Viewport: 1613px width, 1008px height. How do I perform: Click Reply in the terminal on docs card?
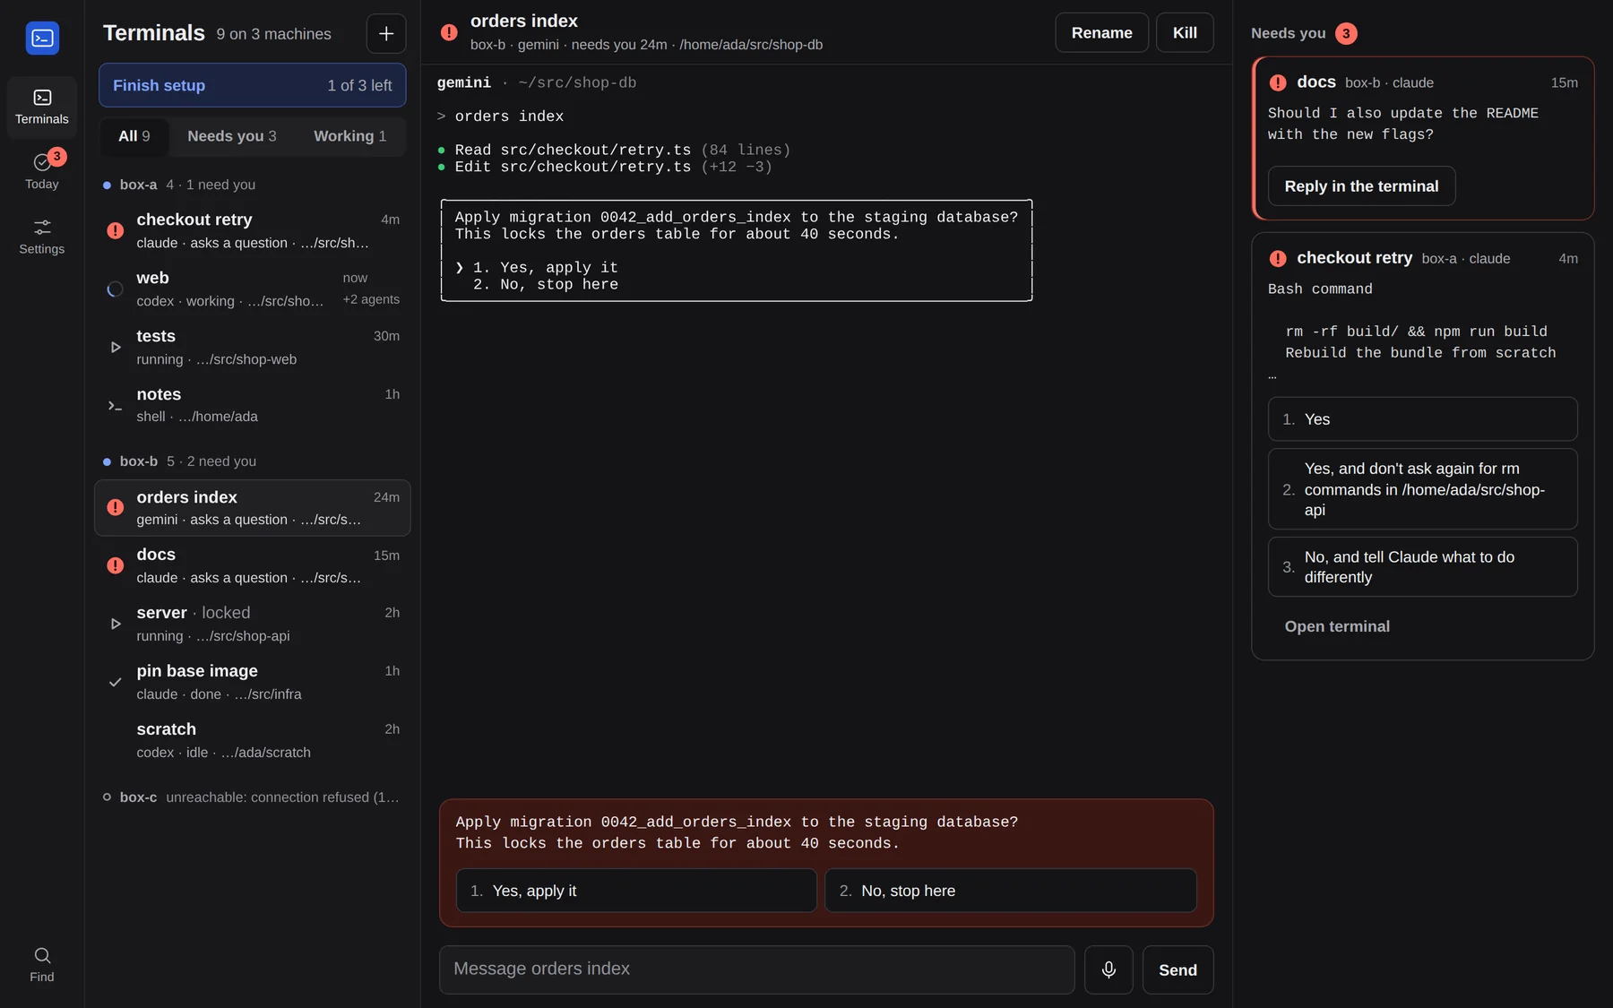pos(1361,185)
